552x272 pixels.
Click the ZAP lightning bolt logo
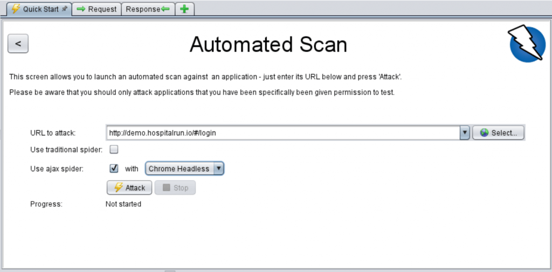[x=527, y=43]
